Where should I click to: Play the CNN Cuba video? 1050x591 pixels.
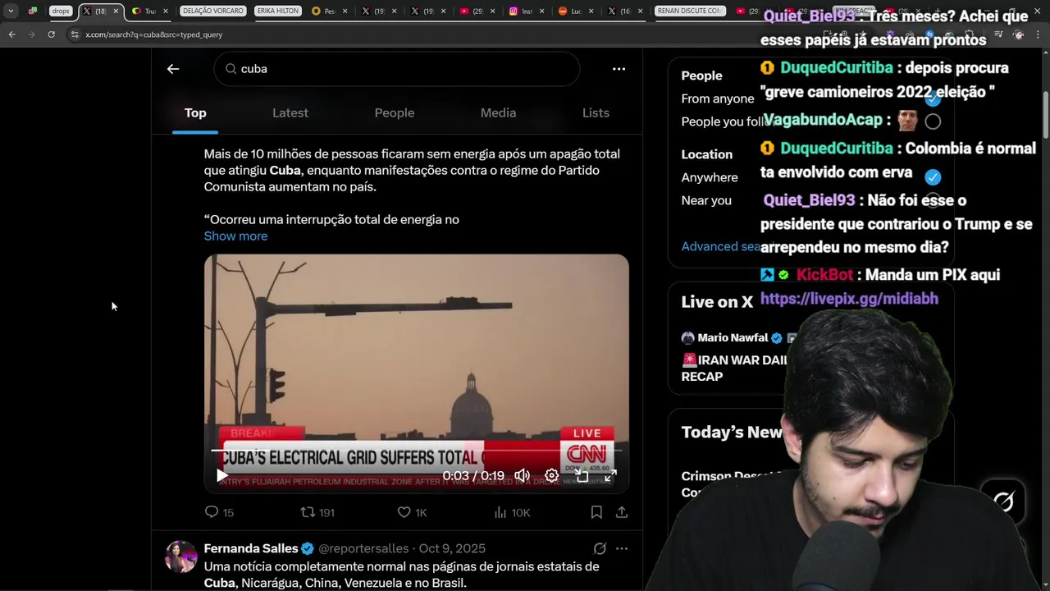pyautogui.click(x=222, y=475)
